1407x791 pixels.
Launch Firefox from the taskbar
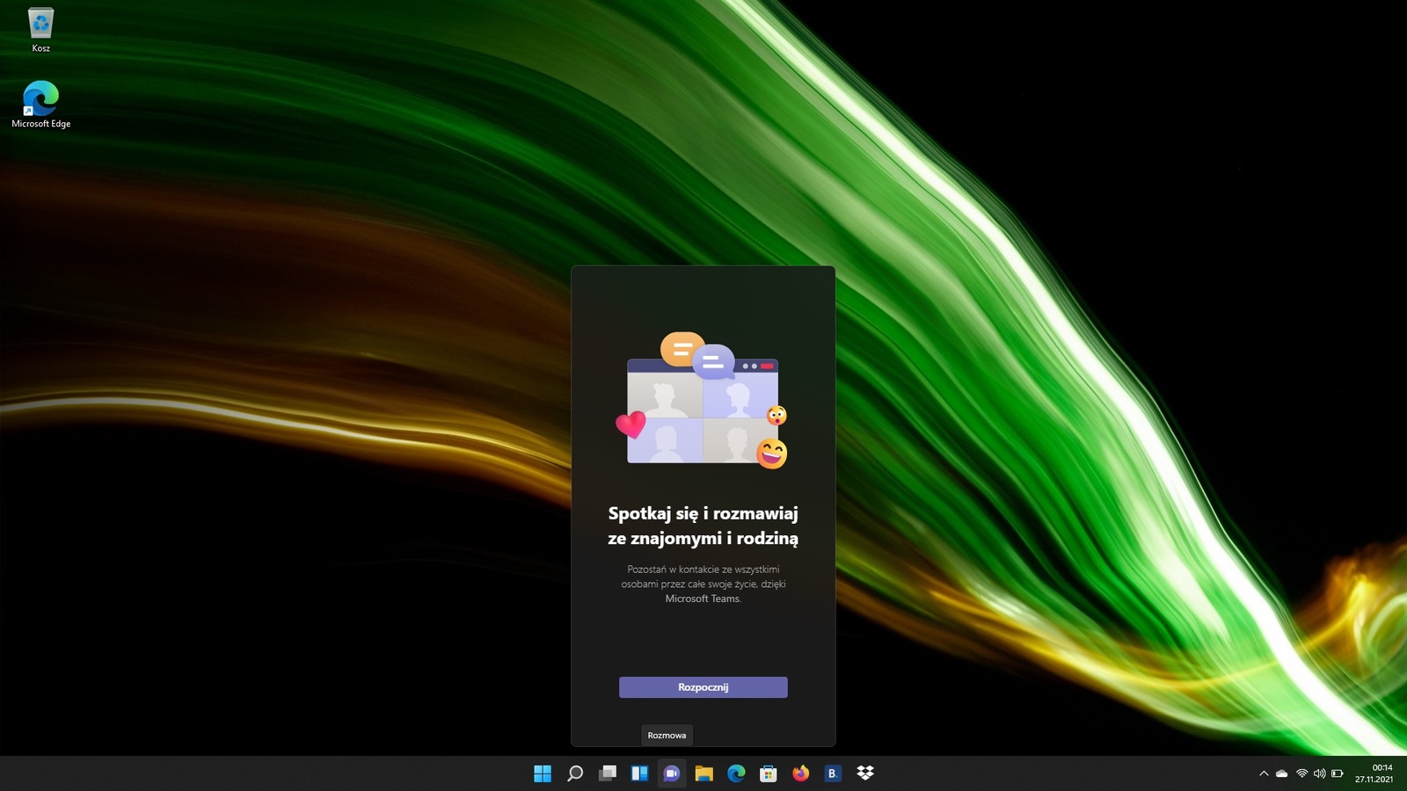point(800,774)
